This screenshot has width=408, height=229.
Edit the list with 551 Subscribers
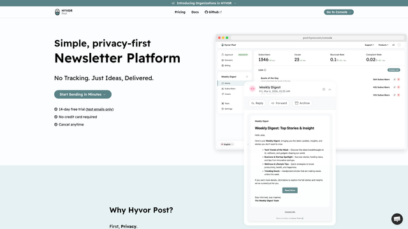coord(395,95)
